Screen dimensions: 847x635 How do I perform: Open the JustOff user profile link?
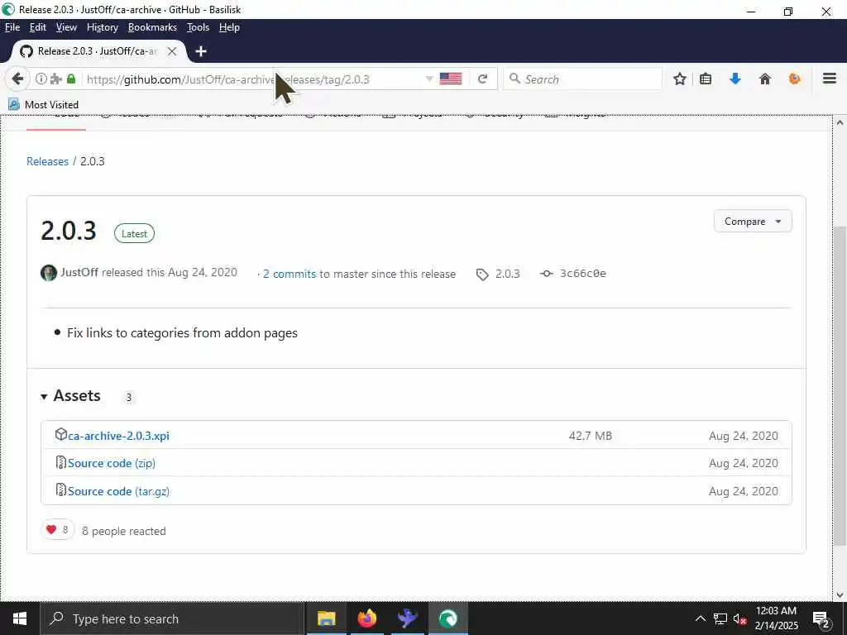coord(79,272)
